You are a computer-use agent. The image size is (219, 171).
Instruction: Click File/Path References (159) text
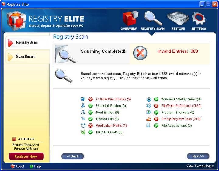[x=181, y=106]
